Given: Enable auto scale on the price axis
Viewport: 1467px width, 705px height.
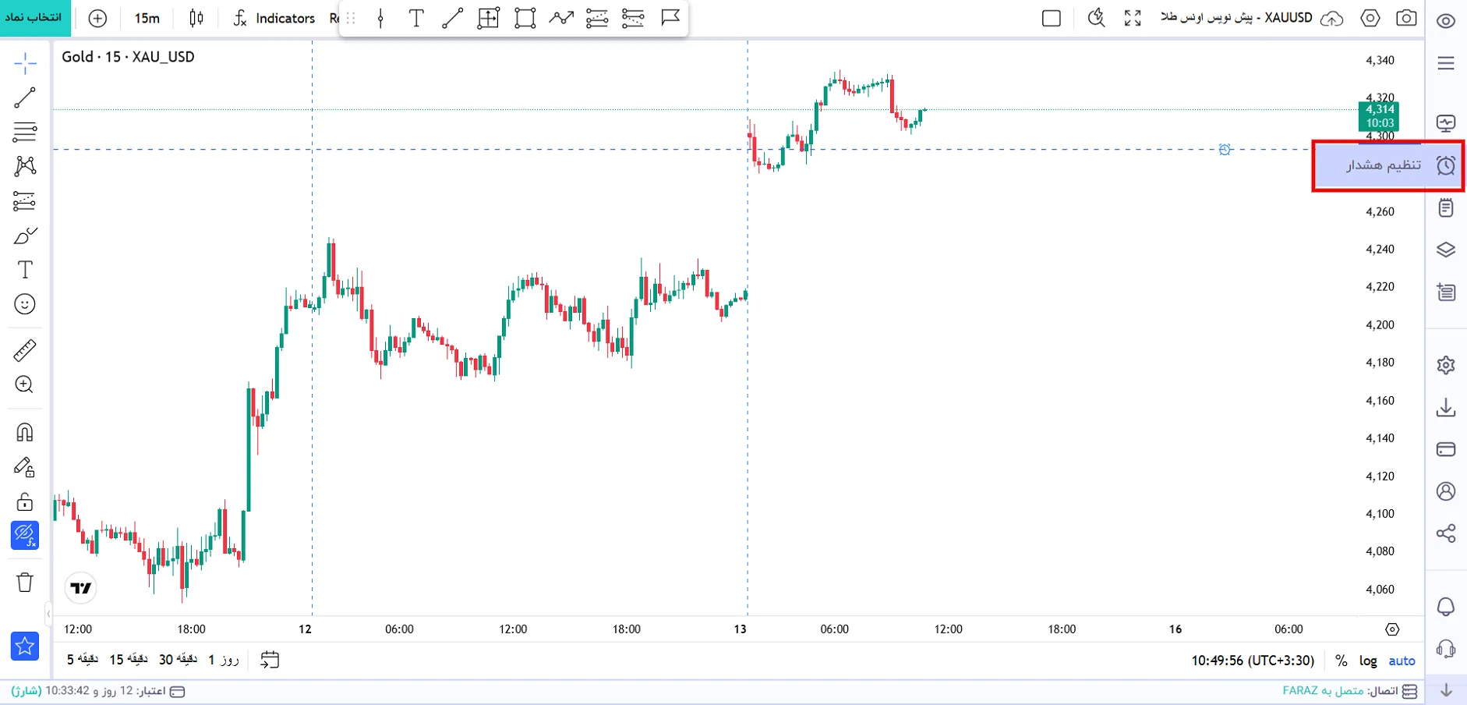Looking at the screenshot, I should point(1402,661).
